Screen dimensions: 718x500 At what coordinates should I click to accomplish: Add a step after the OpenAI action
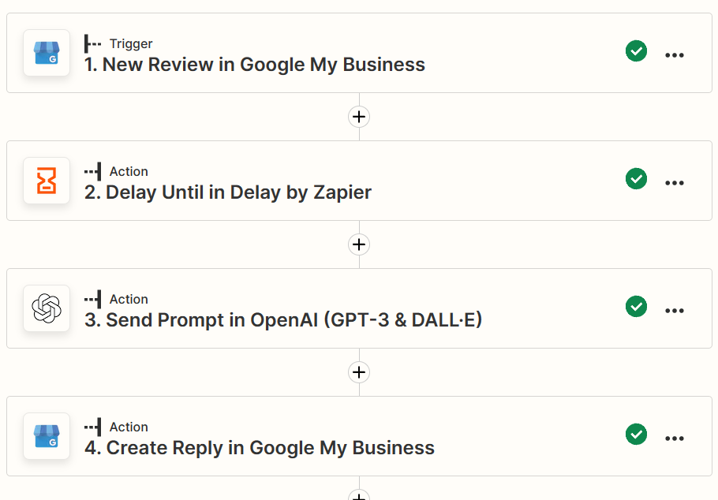(359, 372)
